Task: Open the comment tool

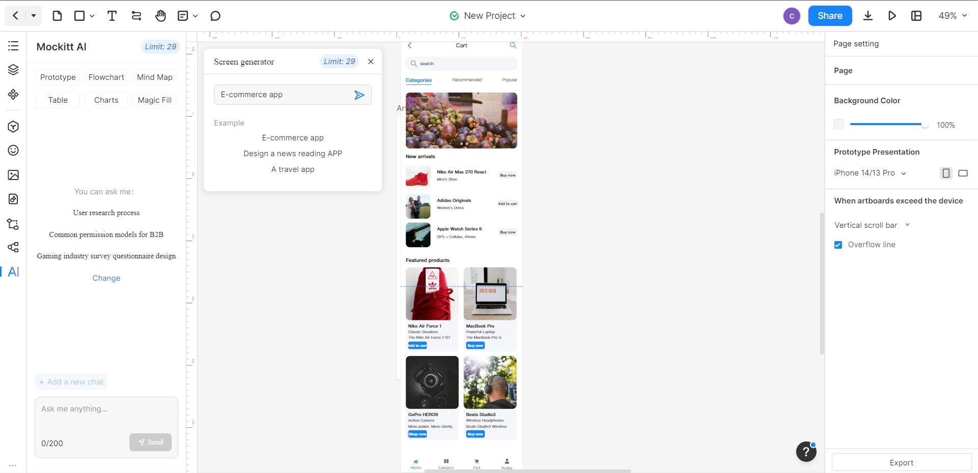Action: pyautogui.click(x=215, y=16)
